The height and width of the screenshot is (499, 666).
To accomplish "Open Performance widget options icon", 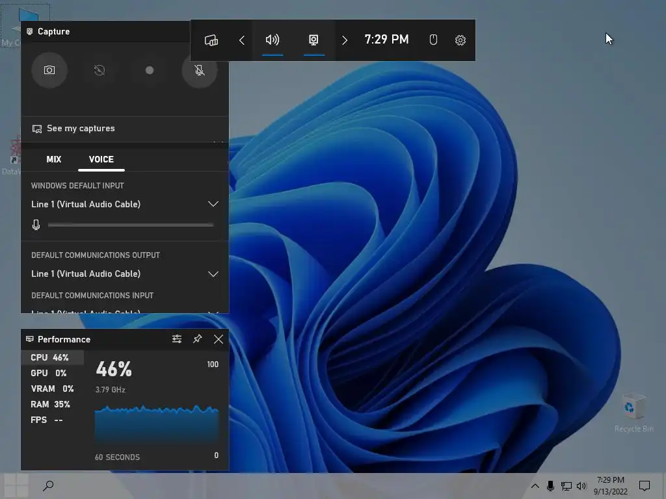I will (x=177, y=339).
